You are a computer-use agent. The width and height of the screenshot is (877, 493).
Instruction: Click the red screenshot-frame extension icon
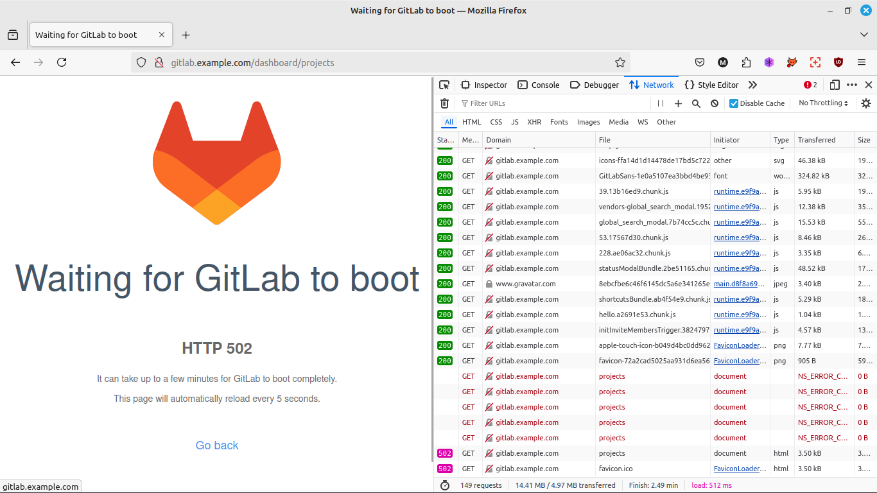coord(815,62)
